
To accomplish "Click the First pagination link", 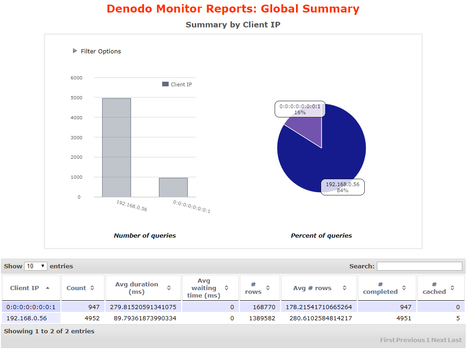I will 388,340.
